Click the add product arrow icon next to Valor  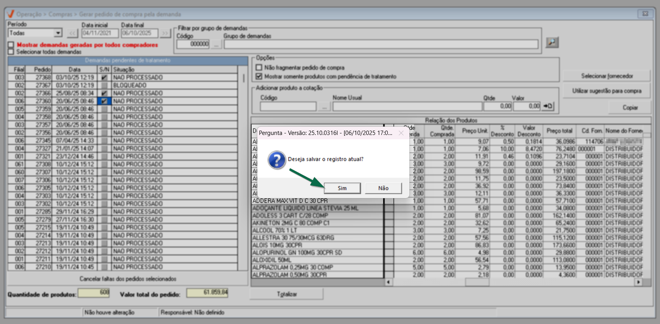(x=548, y=106)
